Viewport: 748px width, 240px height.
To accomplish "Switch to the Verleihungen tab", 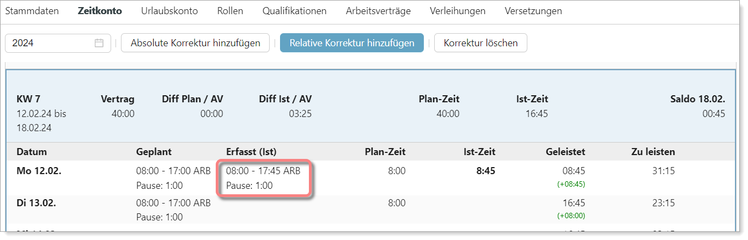I will click(x=458, y=11).
